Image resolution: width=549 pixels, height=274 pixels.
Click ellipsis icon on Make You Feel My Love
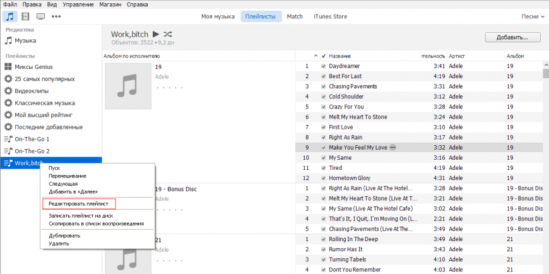[x=393, y=147]
